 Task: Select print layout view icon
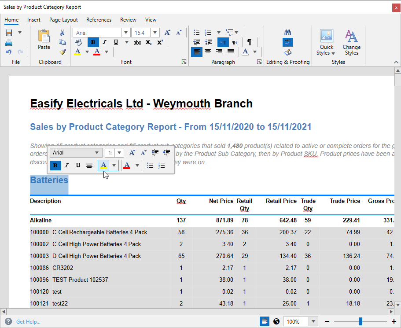(x=265, y=321)
